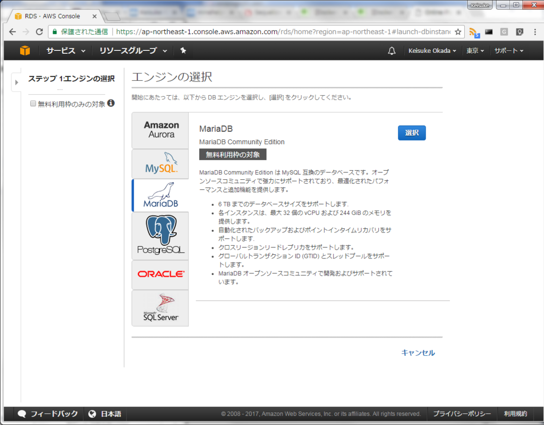Click the feedback speech bubble icon
Image resolution: width=544 pixels, height=425 pixels.
[x=22, y=413]
